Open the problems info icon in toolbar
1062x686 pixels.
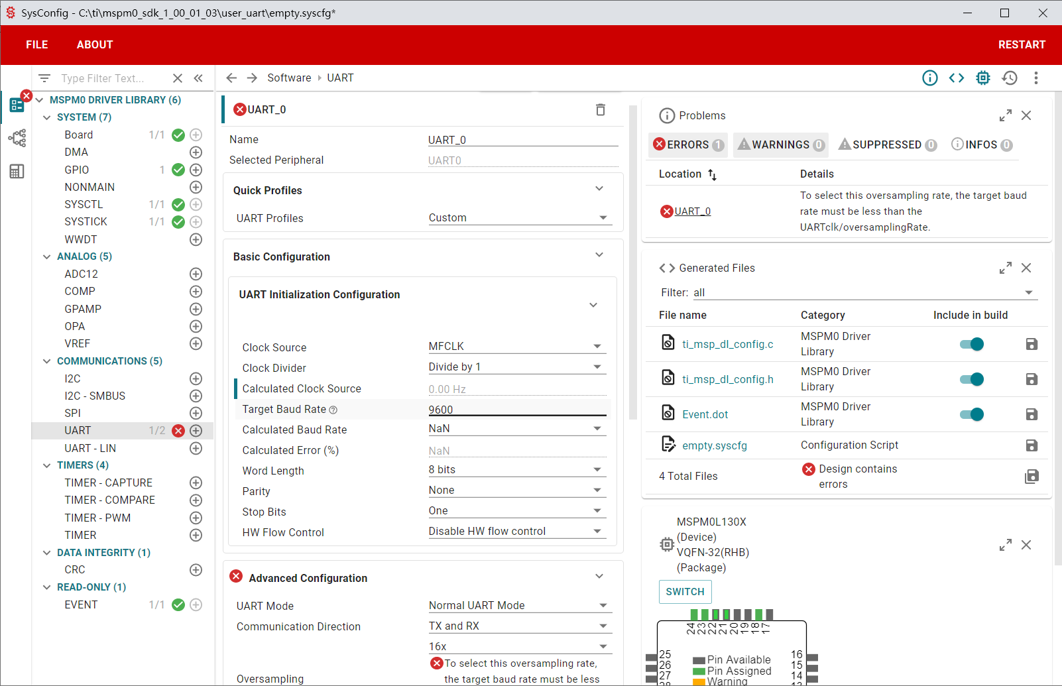[930, 78]
